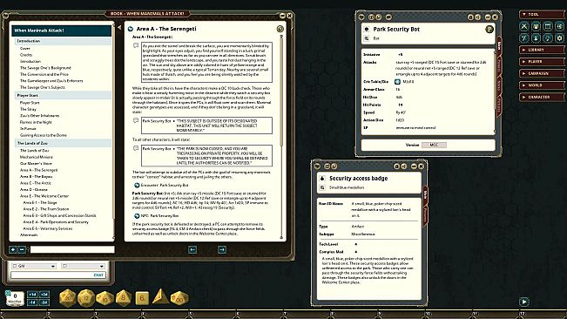Roll the d20 die

coord(67,298)
